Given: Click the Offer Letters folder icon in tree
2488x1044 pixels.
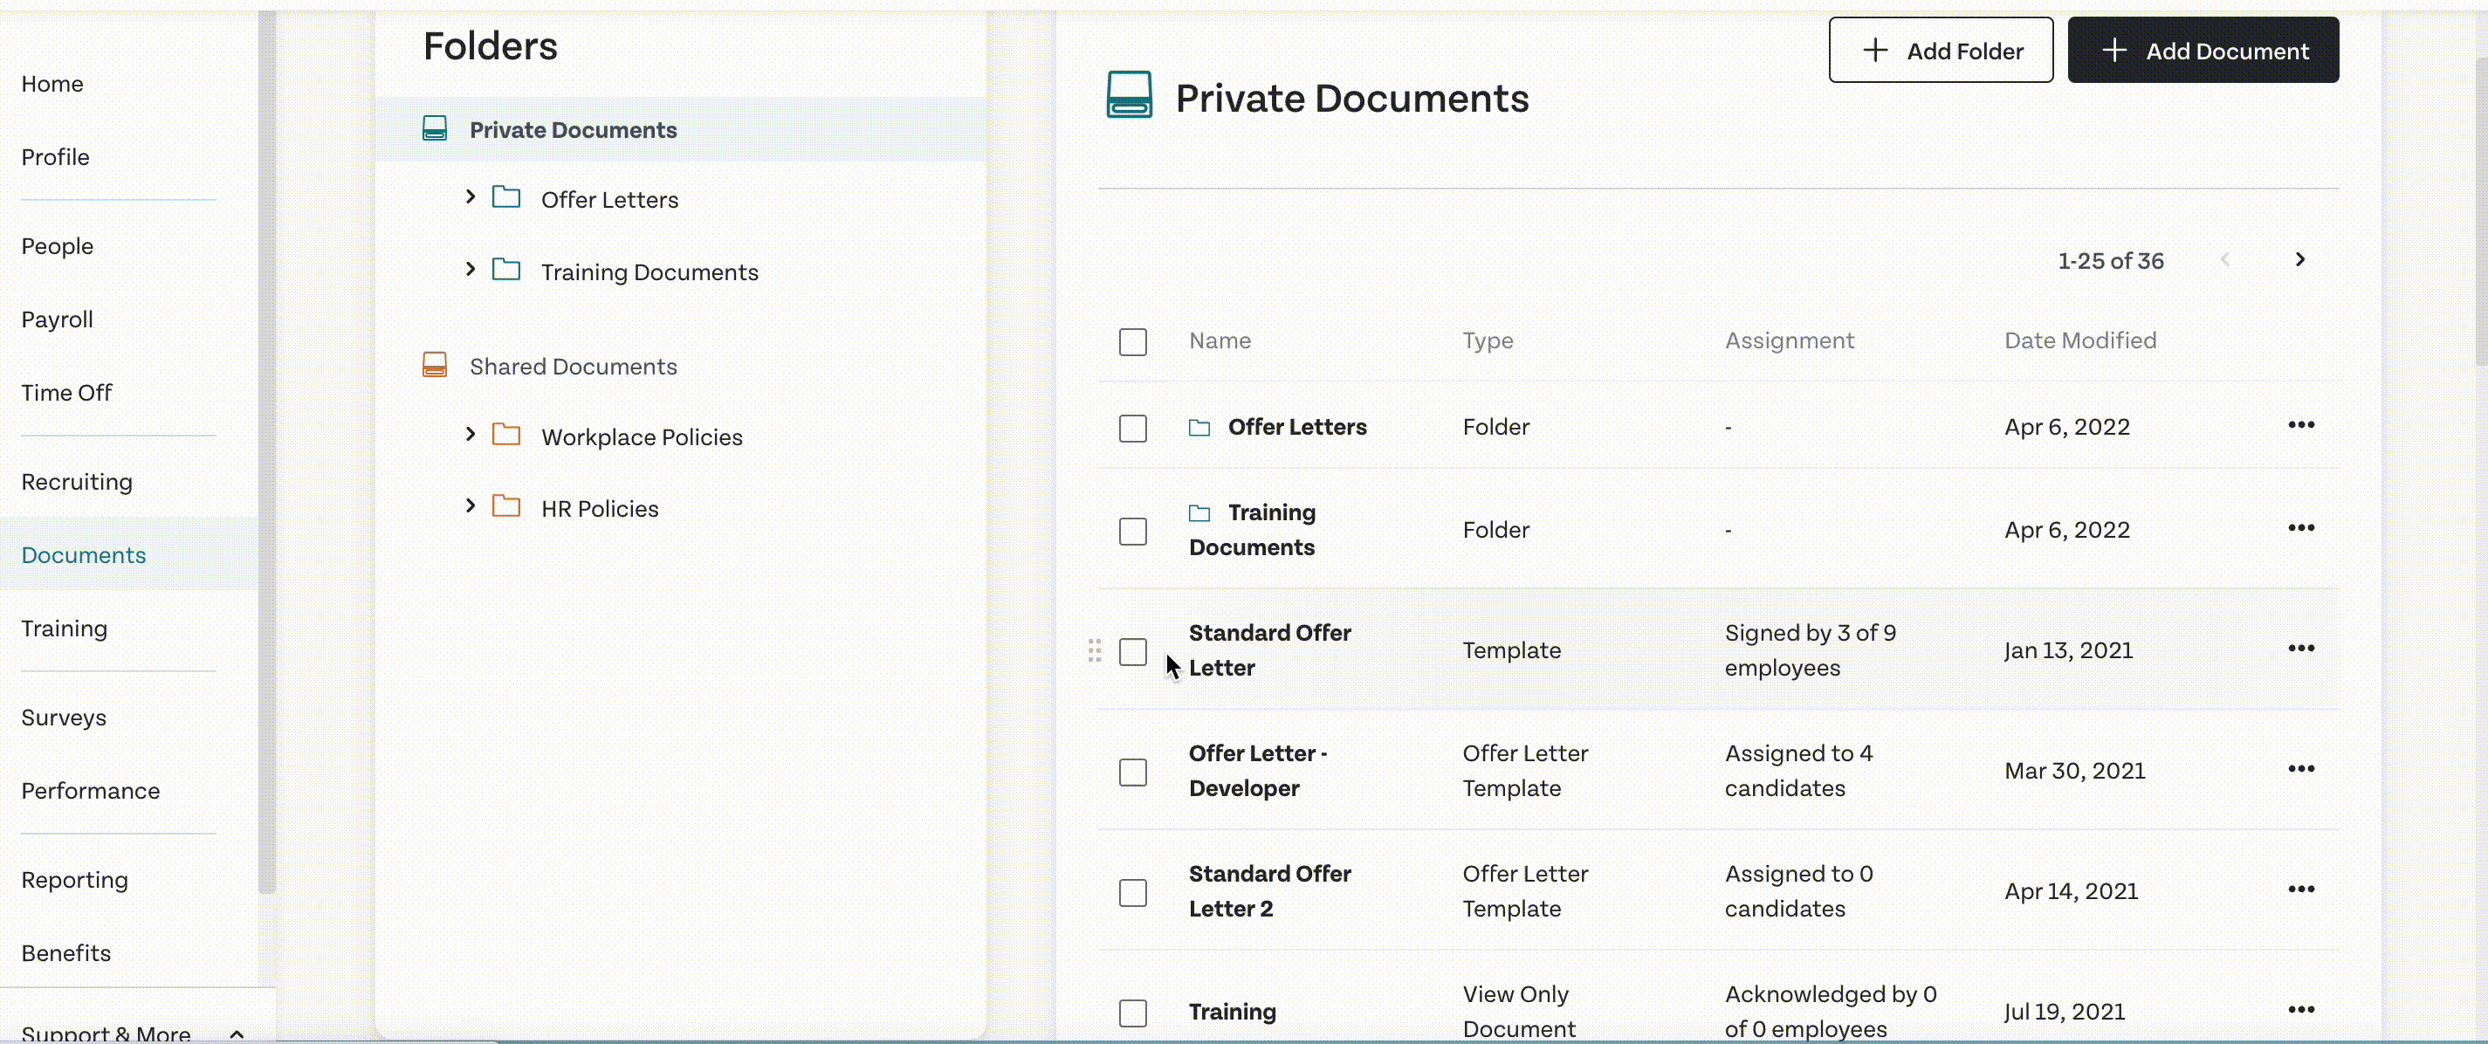Looking at the screenshot, I should click(506, 198).
